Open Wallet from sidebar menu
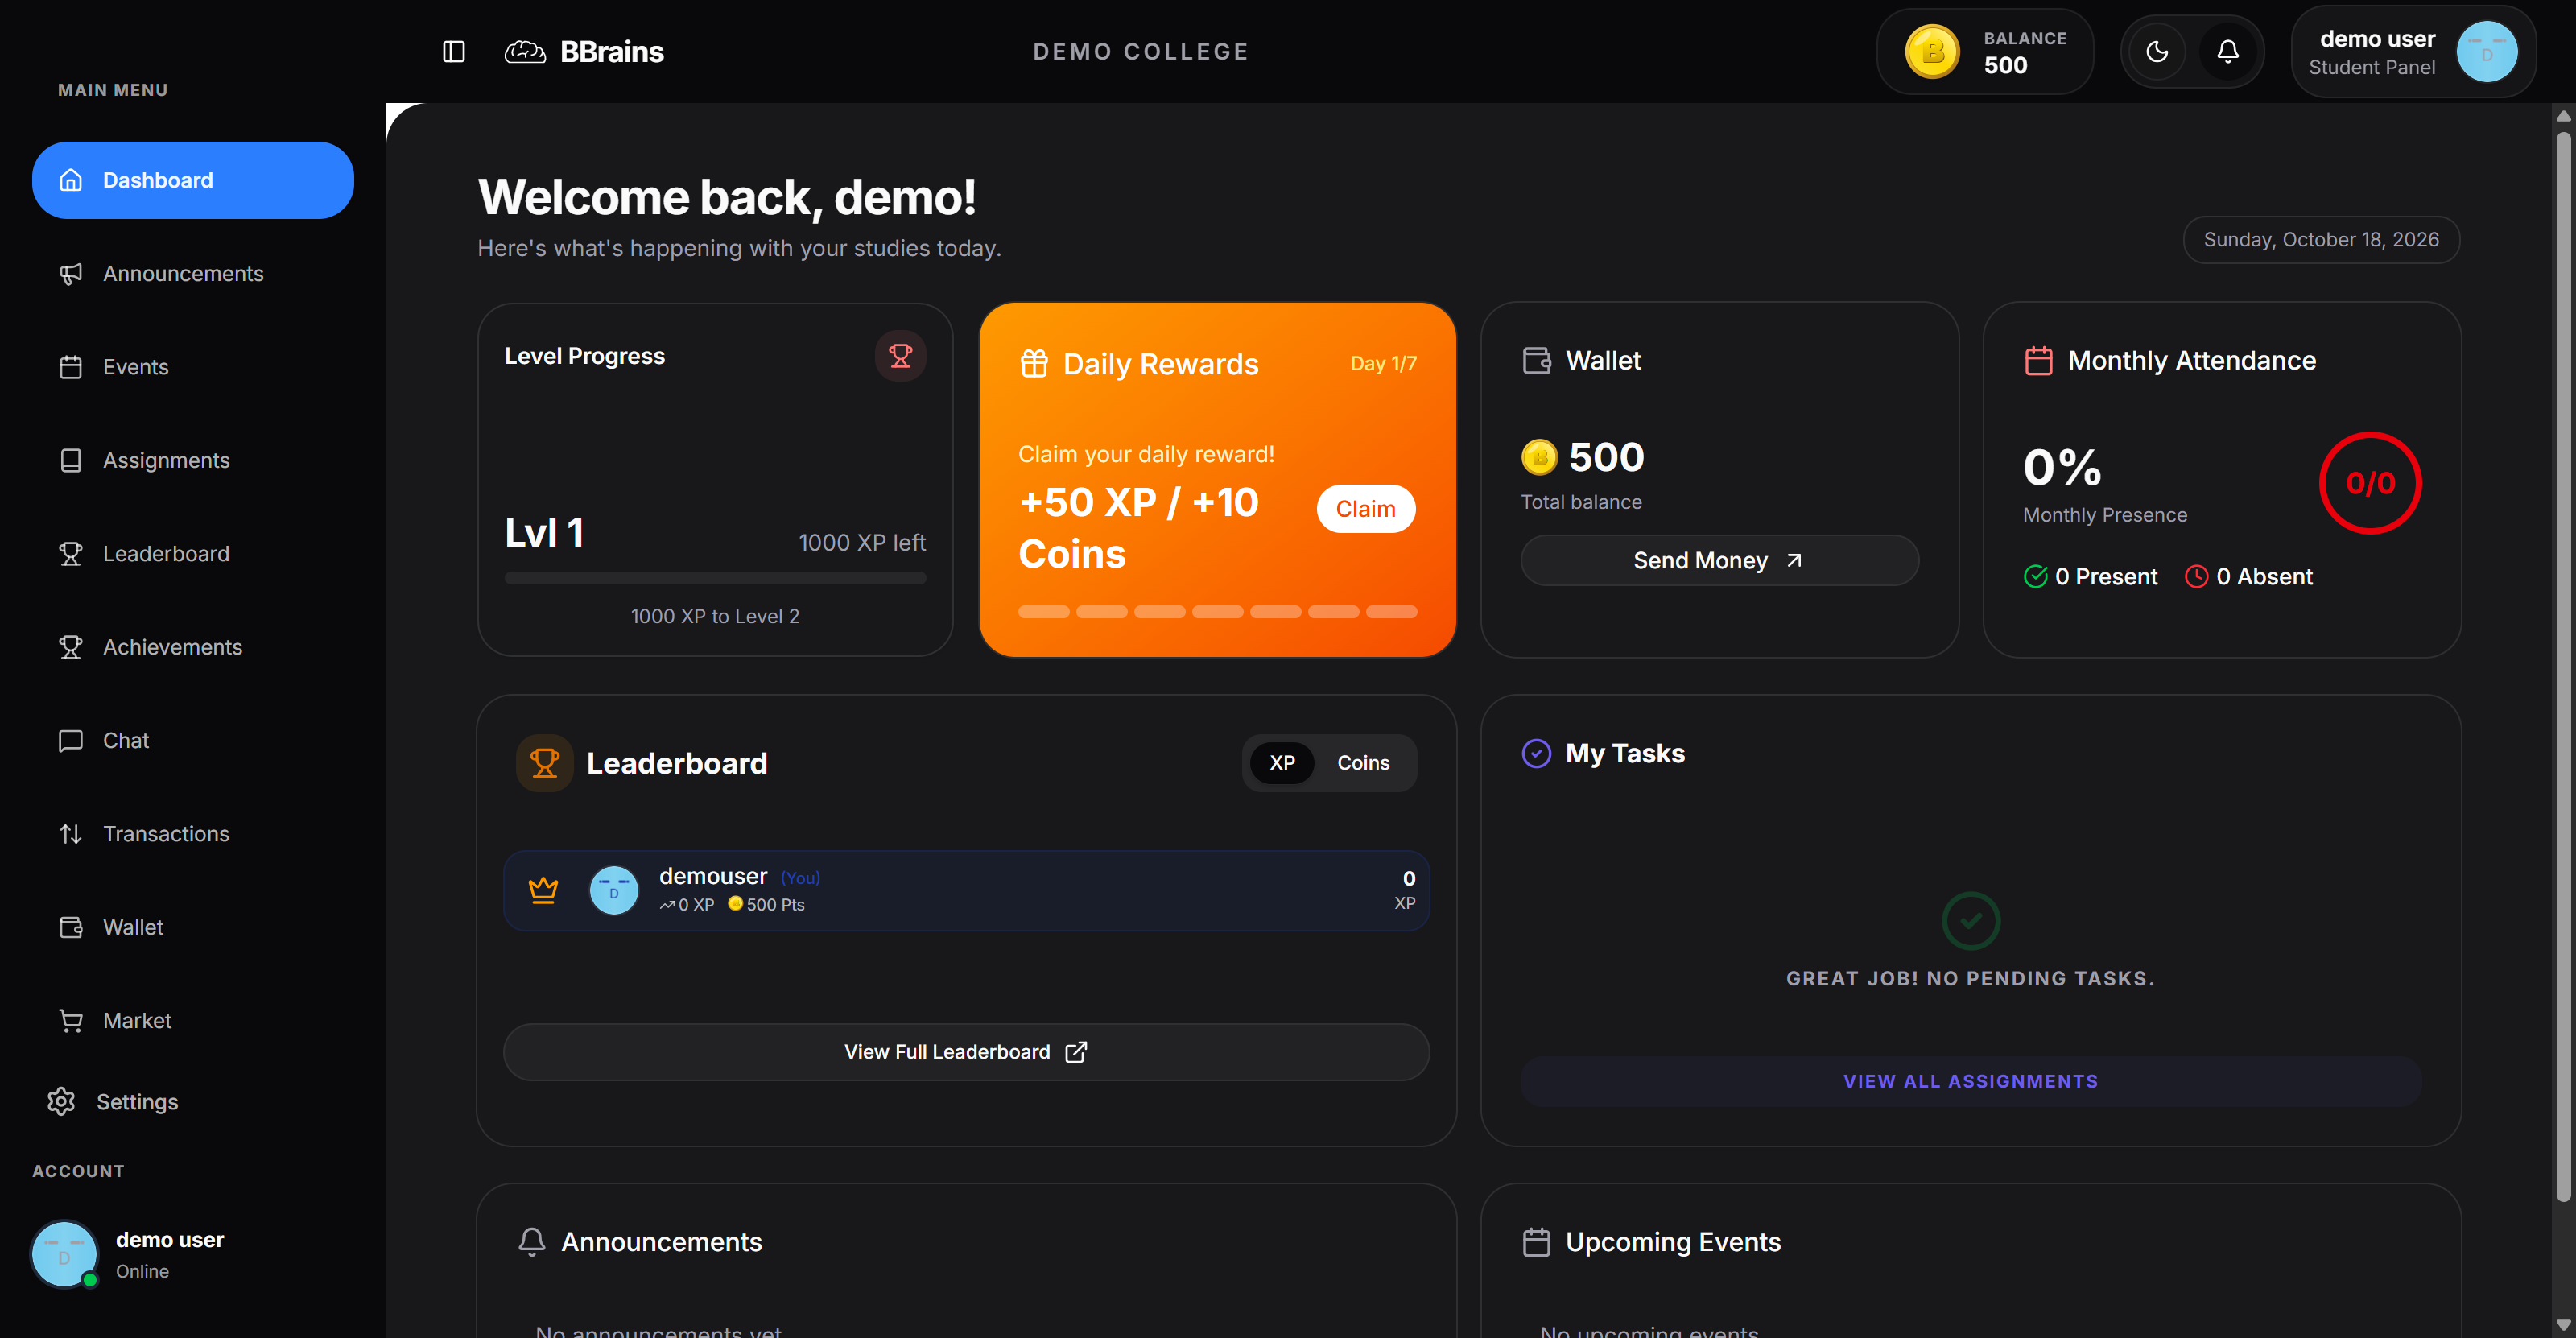 [x=193, y=927]
